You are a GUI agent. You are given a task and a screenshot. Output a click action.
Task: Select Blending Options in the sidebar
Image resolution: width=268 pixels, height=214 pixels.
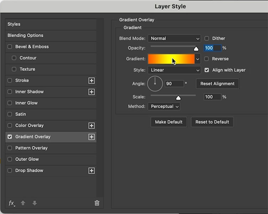(x=51, y=36)
